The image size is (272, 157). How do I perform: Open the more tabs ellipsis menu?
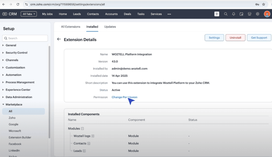169,14
